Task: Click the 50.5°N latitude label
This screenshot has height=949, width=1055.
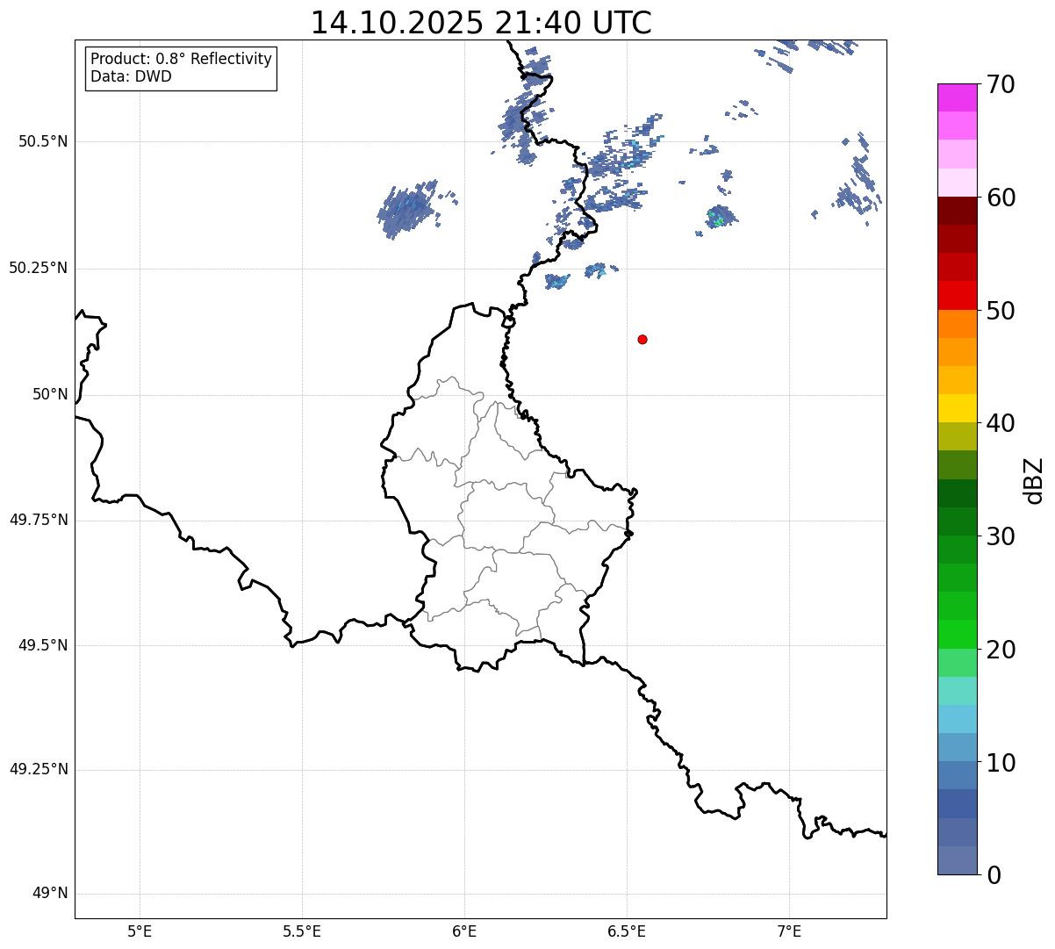Action: point(42,142)
